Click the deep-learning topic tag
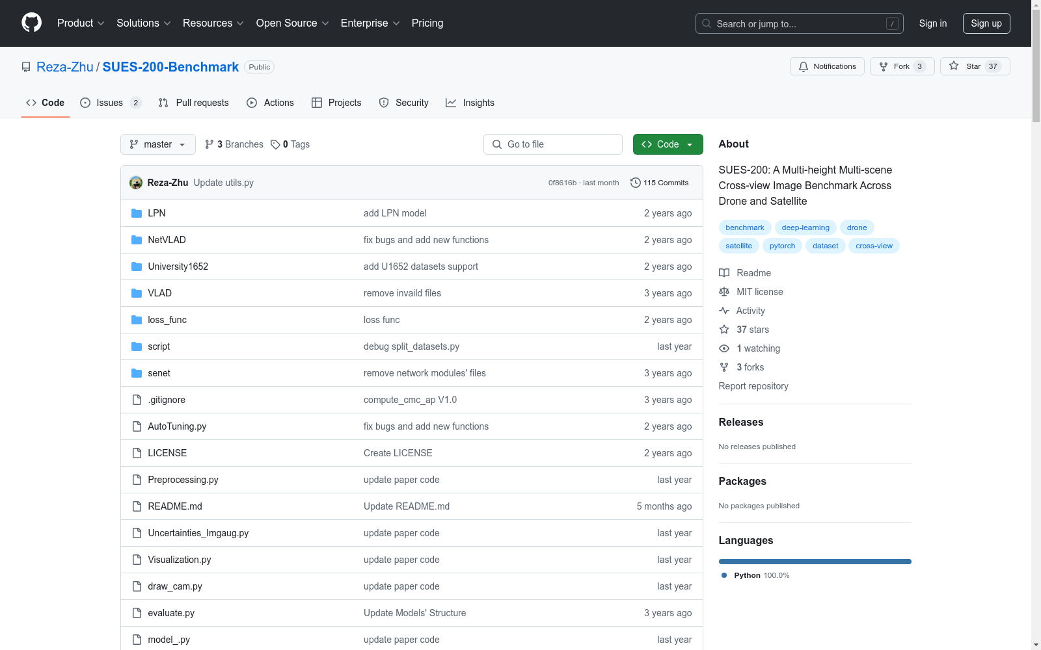Image resolution: width=1041 pixels, height=650 pixels. tap(805, 227)
